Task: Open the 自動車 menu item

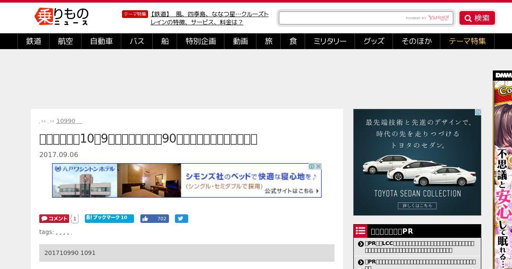Action: tap(101, 41)
